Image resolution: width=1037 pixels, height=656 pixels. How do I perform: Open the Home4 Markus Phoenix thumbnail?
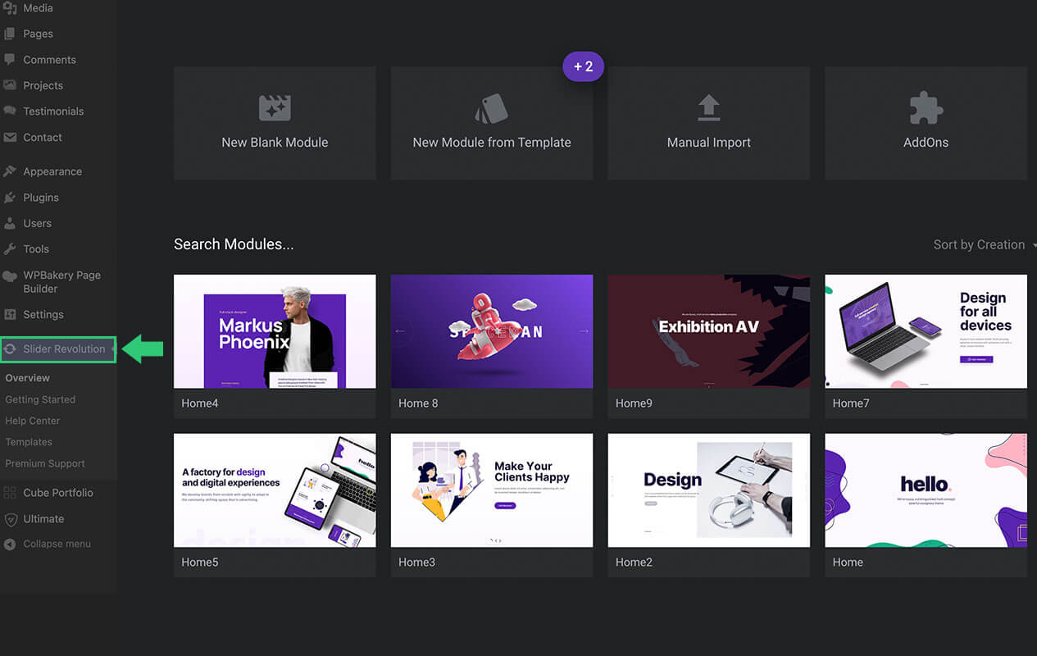275,331
